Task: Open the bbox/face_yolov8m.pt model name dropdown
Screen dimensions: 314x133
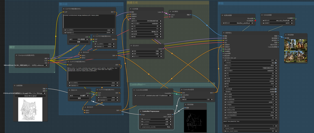Action: coord(238,23)
